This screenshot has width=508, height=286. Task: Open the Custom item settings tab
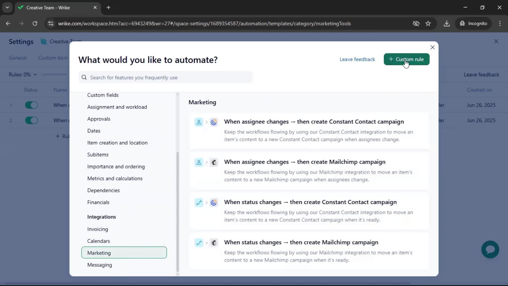pos(53,58)
